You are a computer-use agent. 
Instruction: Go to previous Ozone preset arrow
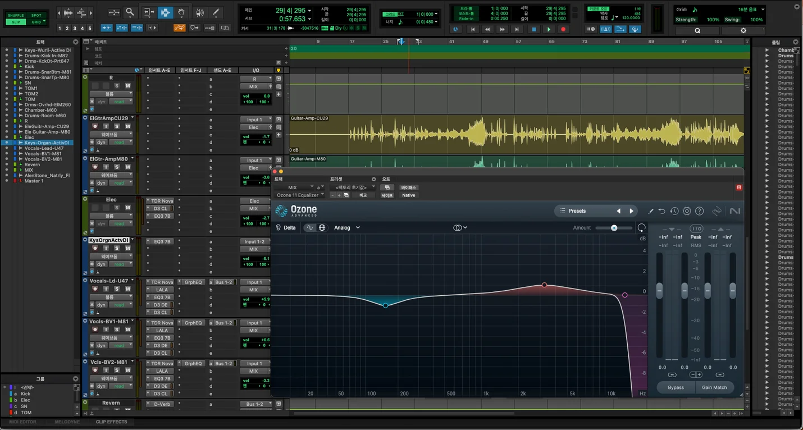[x=619, y=211]
